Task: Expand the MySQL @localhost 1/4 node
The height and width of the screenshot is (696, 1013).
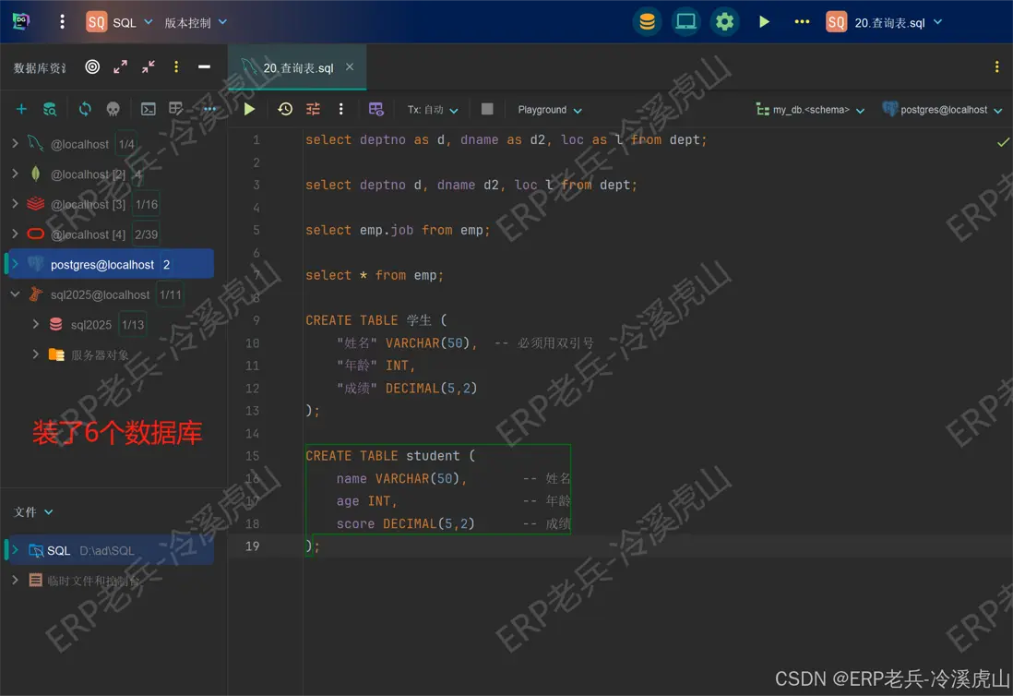Action: coord(15,143)
